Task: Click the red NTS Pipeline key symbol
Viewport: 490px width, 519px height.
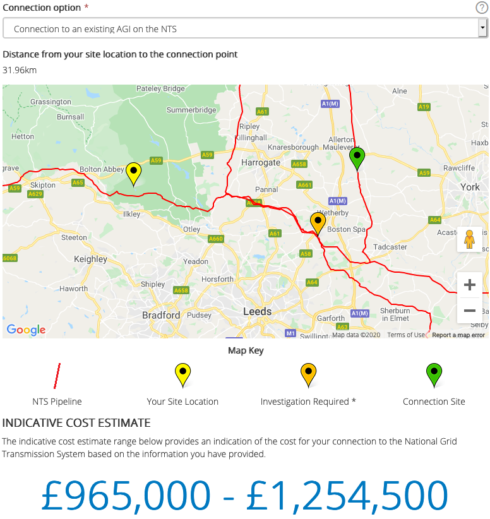Action: (57, 376)
